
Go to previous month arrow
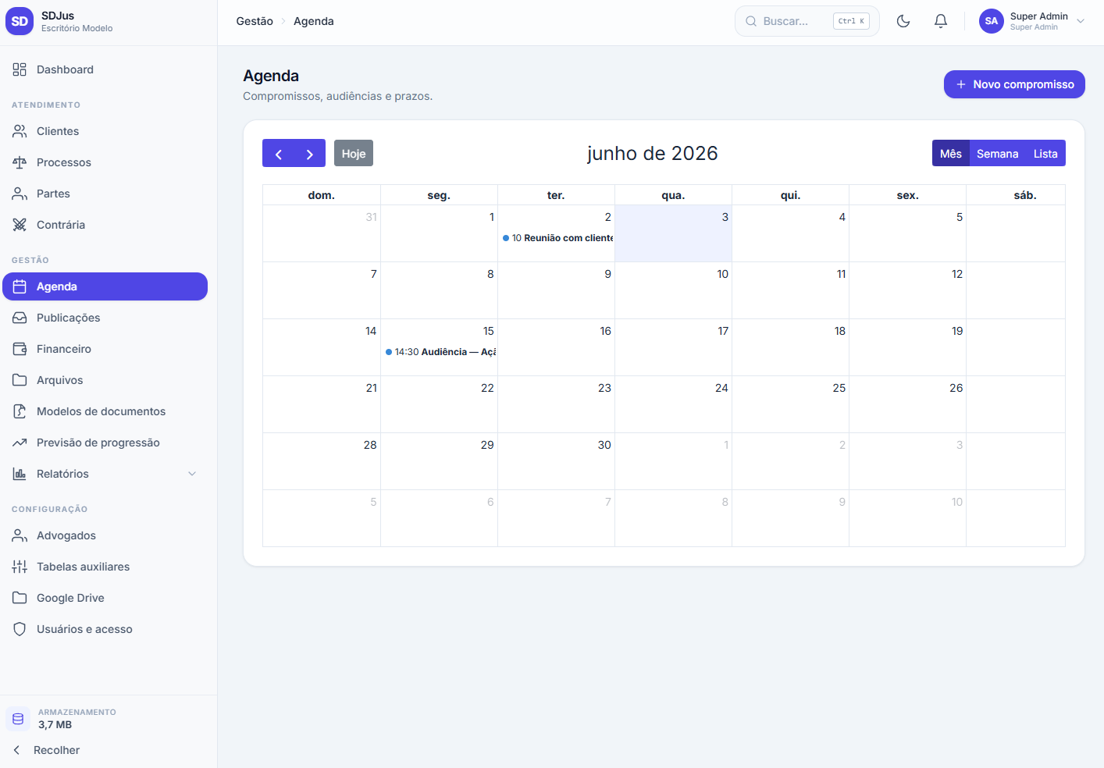point(278,154)
